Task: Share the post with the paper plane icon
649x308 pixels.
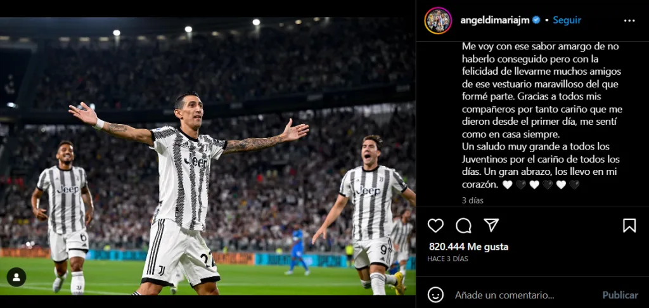Action: [x=491, y=225]
